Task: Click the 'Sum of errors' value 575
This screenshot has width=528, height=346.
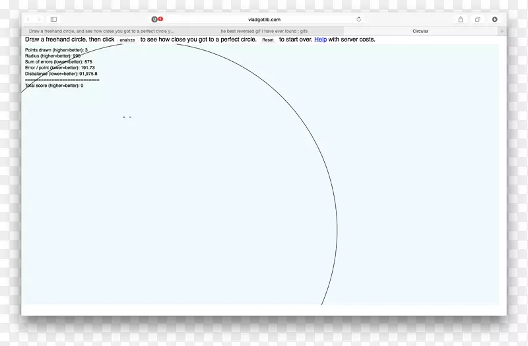Action: click(x=88, y=62)
